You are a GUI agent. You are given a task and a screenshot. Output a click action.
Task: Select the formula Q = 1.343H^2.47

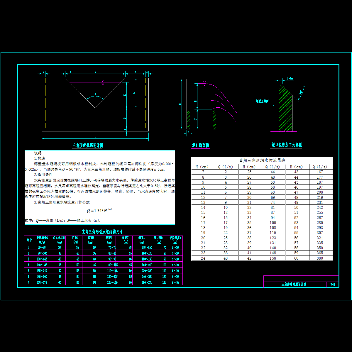tap(99, 211)
